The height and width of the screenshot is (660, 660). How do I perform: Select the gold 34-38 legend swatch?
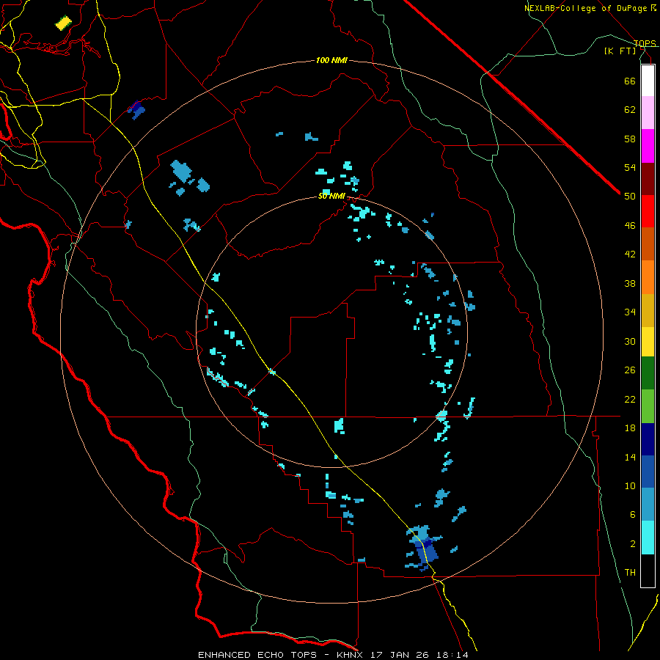pyautogui.click(x=648, y=310)
